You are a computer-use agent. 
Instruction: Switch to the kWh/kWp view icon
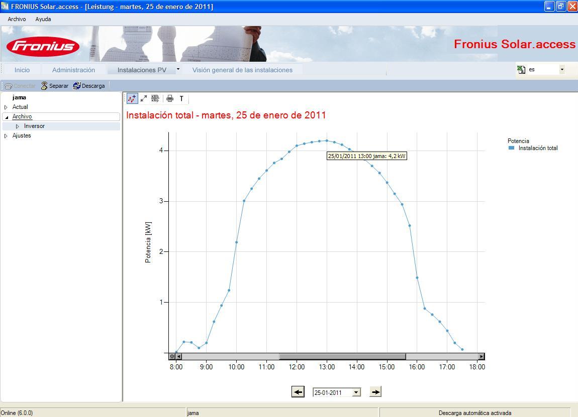click(x=155, y=98)
